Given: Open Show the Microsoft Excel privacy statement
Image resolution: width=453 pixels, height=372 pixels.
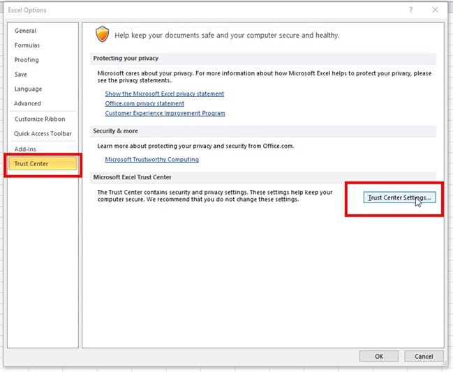Looking at the screenshot, I should pos(165,94).
